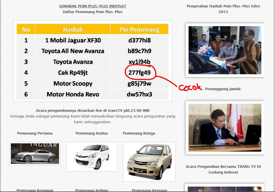Select the 'Cek Rp49jt' prize cell

[73, 73]
